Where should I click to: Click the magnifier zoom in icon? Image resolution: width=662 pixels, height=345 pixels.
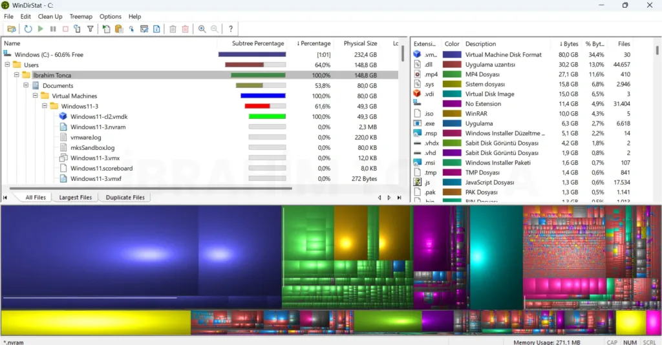(x=202, y=28)
